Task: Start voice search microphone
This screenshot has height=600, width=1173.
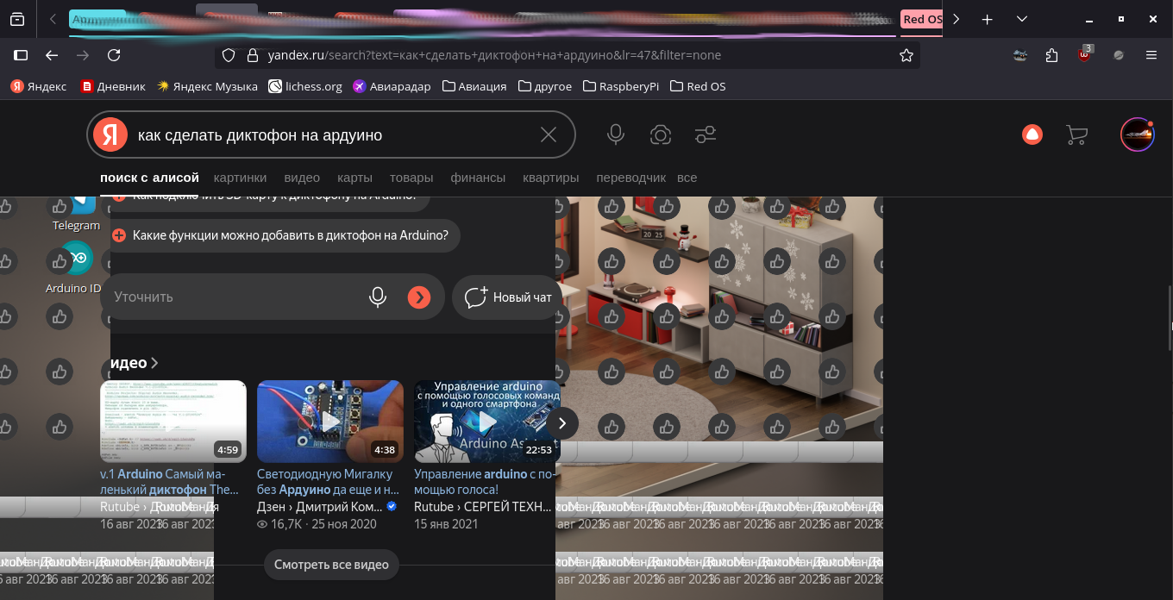Action: point(615,134)
